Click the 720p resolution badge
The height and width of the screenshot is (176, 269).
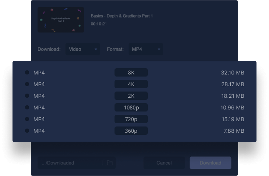(x=131, y=119)
